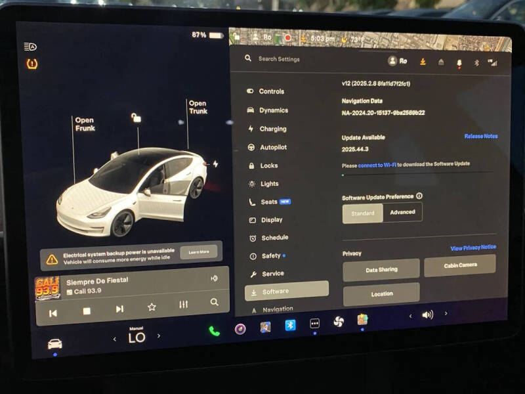The height and width of the screenshot is (394, 525).
Task: Select Advanced software update preference
Action: pos(402,213)
